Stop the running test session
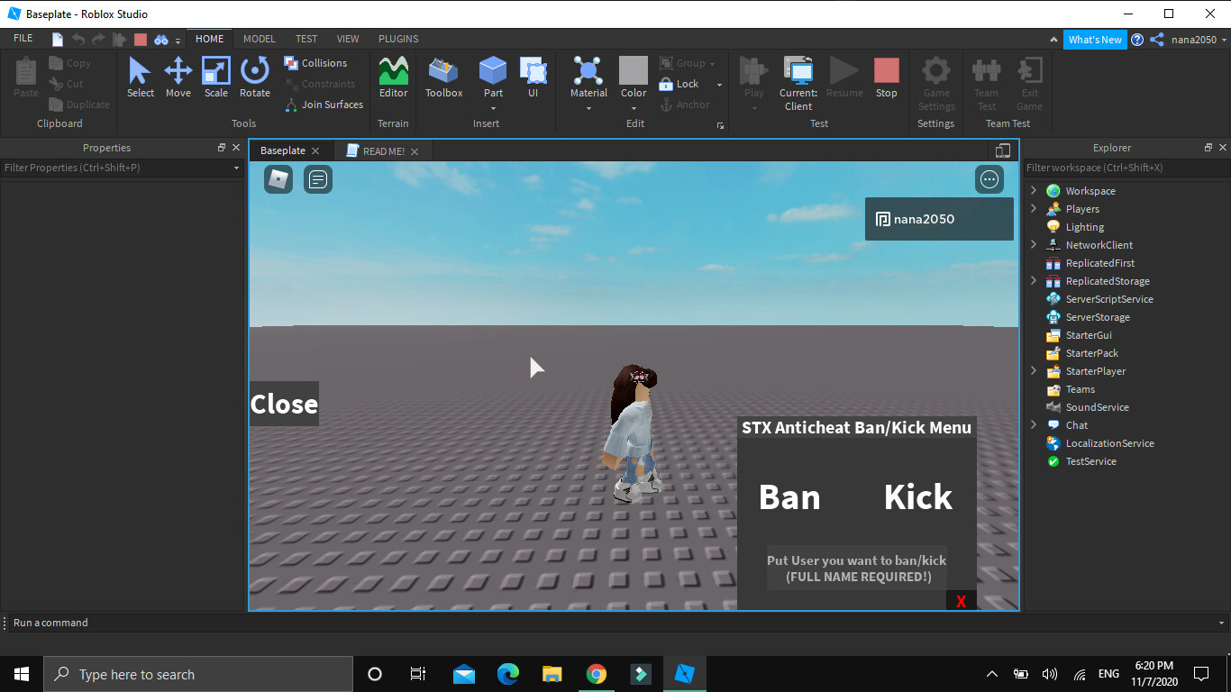This screenshot has width=1231, height=692. [886, 77]
